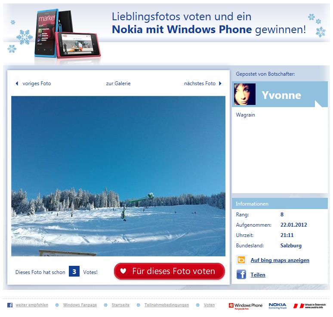333x317 pixels.
Task: Click the Gepostet von Botschafter label
Action: (x=265, y=74)
